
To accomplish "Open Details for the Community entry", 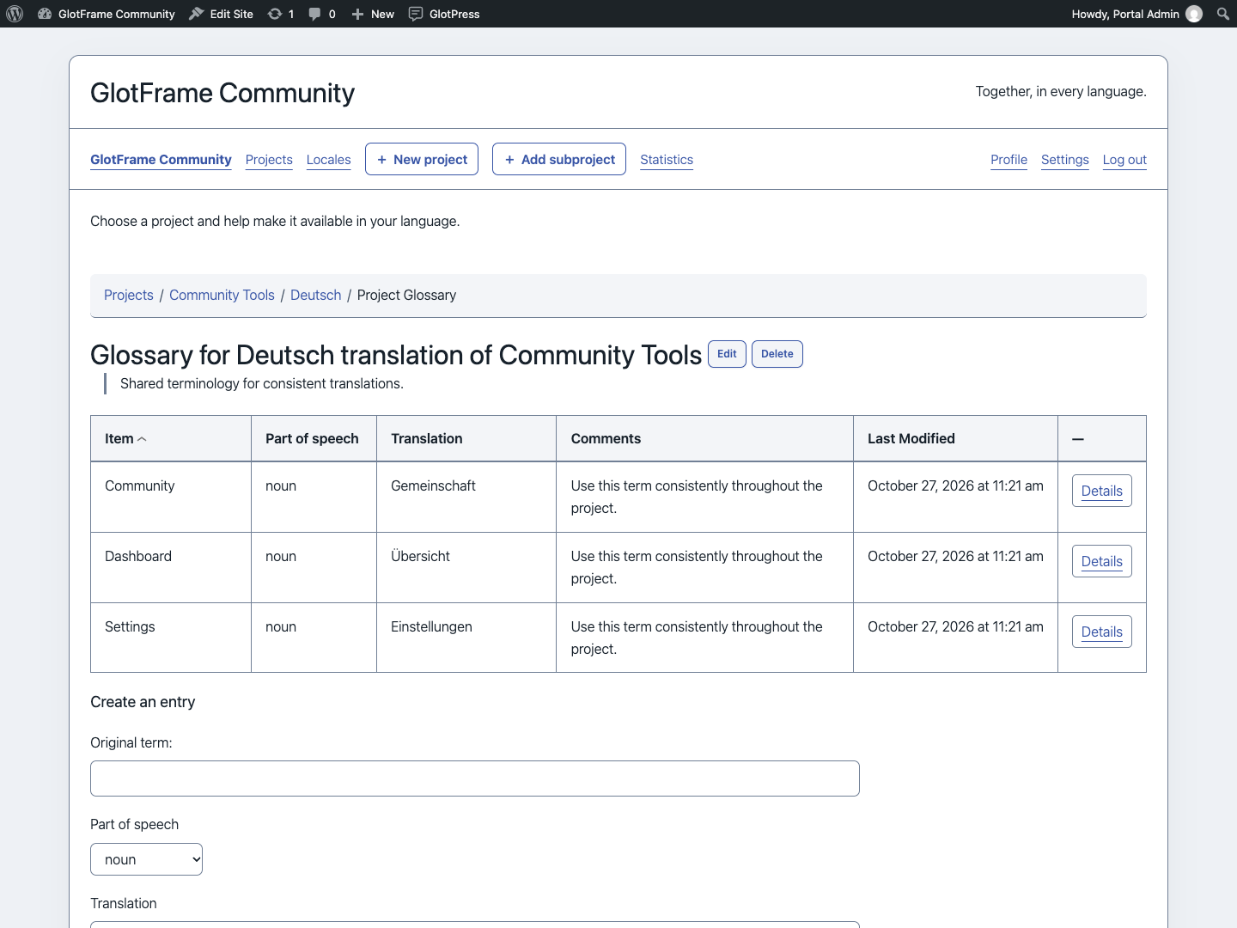I will coord(1102,491).
